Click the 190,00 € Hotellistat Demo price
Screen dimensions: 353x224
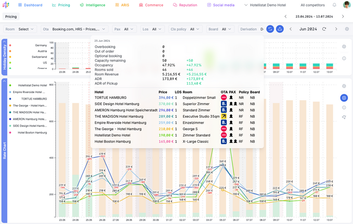point(166,135)
